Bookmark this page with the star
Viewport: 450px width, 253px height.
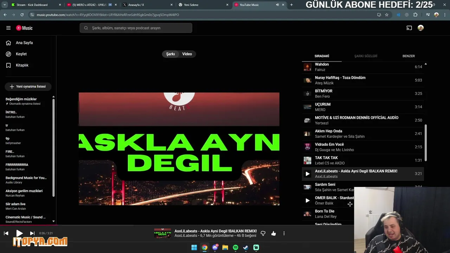point(387,15)
